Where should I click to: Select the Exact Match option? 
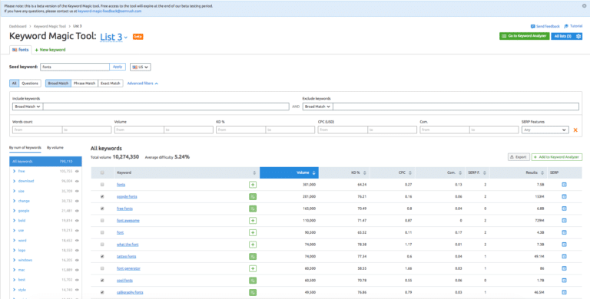point(111,84)
